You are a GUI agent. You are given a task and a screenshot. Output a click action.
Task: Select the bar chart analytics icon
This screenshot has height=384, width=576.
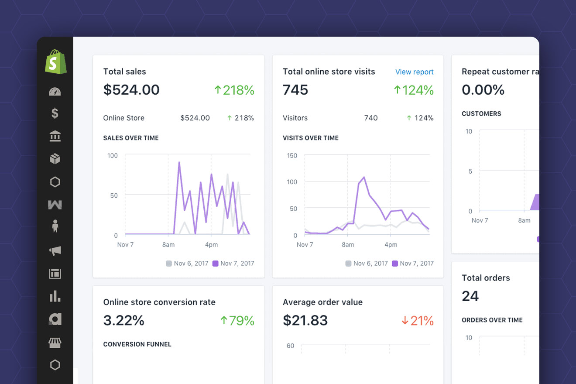click(x=55, y=296)
